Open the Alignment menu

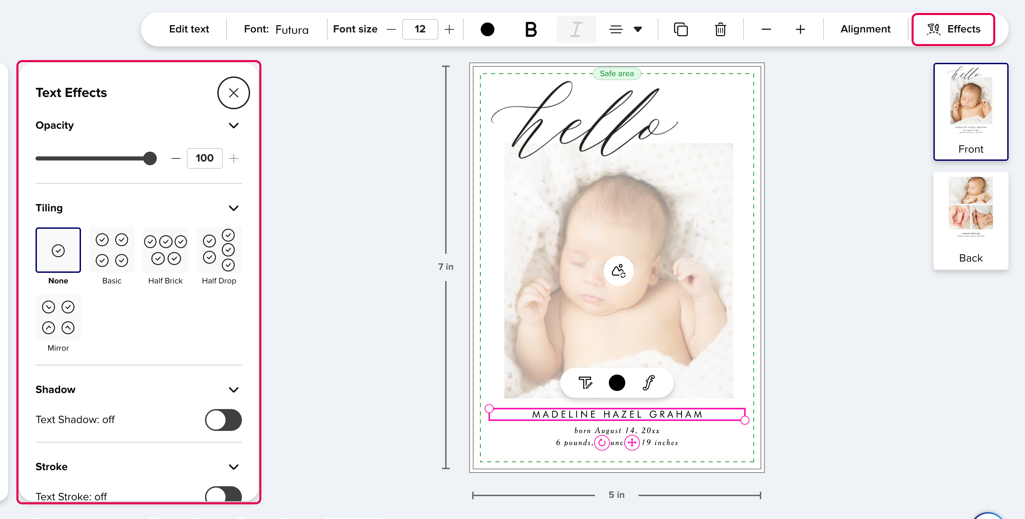(x=865, y=29)
